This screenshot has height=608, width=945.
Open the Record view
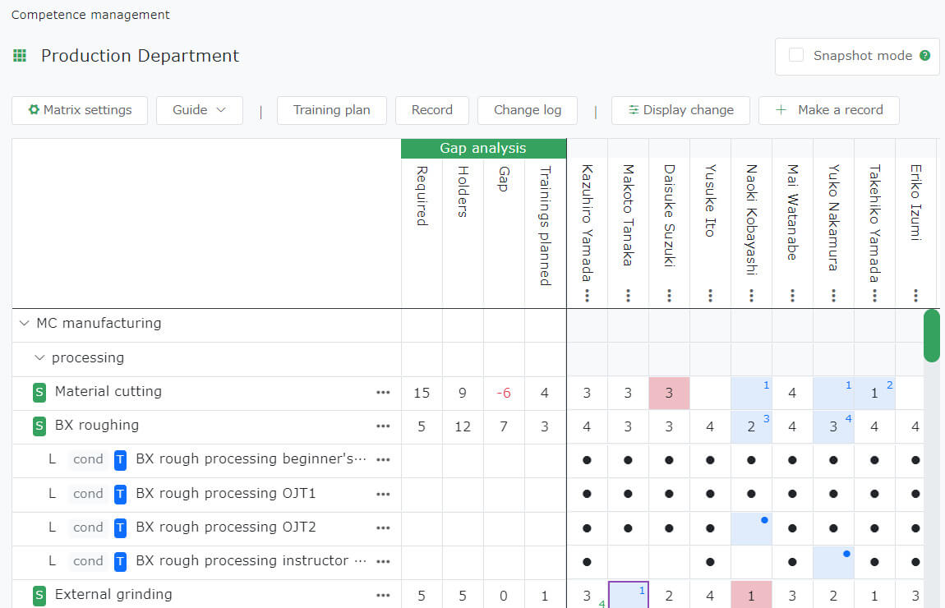(x=431, y=110)
